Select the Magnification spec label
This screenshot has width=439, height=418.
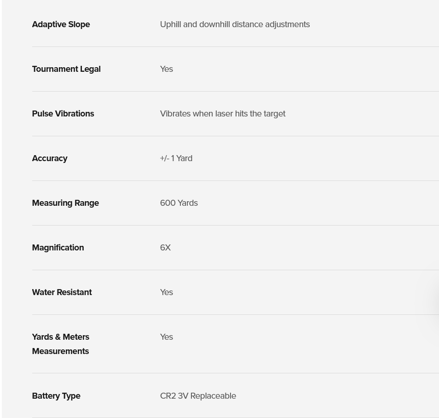point(58,248)
